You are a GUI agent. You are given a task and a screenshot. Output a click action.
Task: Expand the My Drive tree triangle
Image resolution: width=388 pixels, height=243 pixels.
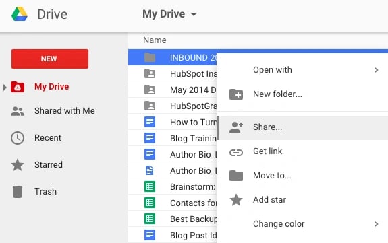coord(5,88)
